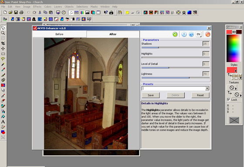Pick a color from the rainbow picker

(x=234, y=48)
